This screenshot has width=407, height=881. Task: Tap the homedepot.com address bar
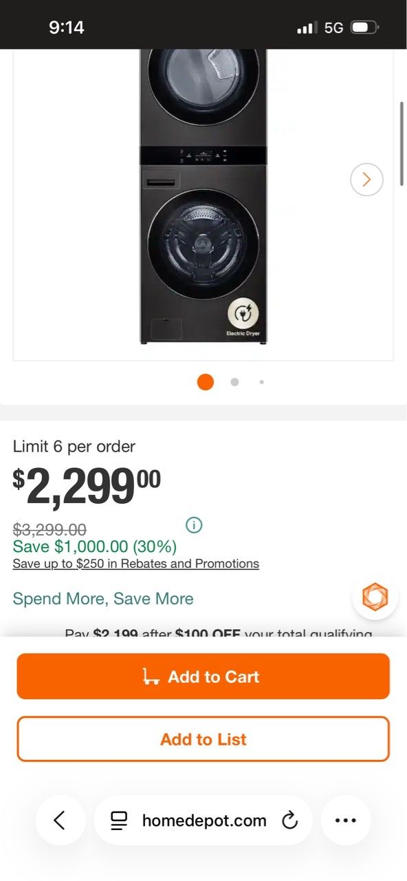pos(203,820)
